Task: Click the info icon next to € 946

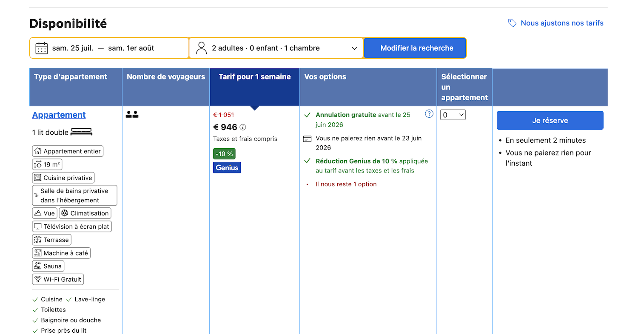Action: [x=242, y=127]
